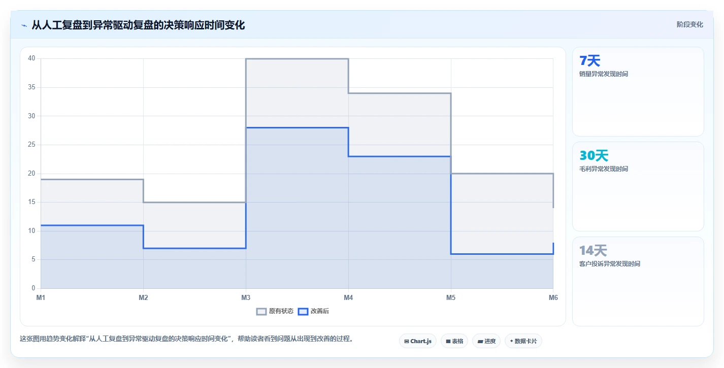This screenshot has height=368, width=724.
Task: Click the 30天 value
Action: coord(594,156)
